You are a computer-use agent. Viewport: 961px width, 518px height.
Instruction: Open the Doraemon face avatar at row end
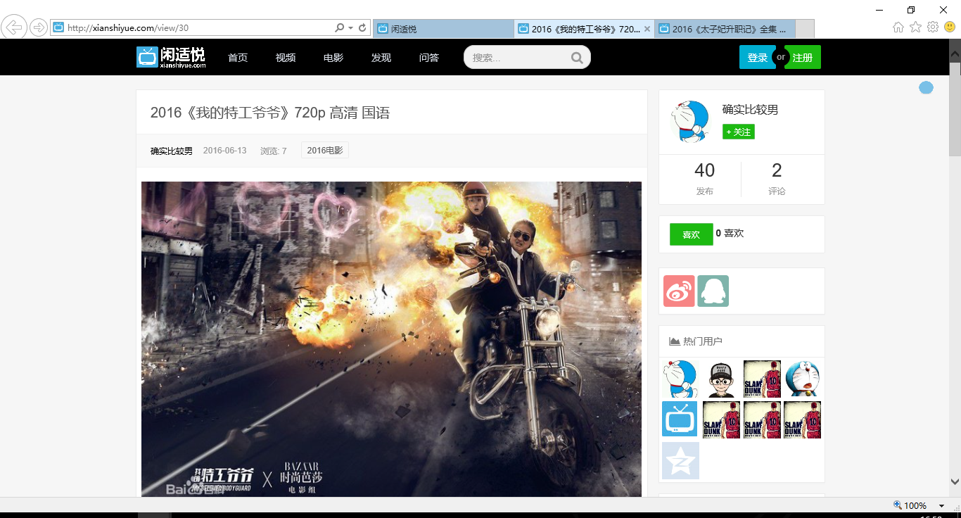(x=803, y=379)
